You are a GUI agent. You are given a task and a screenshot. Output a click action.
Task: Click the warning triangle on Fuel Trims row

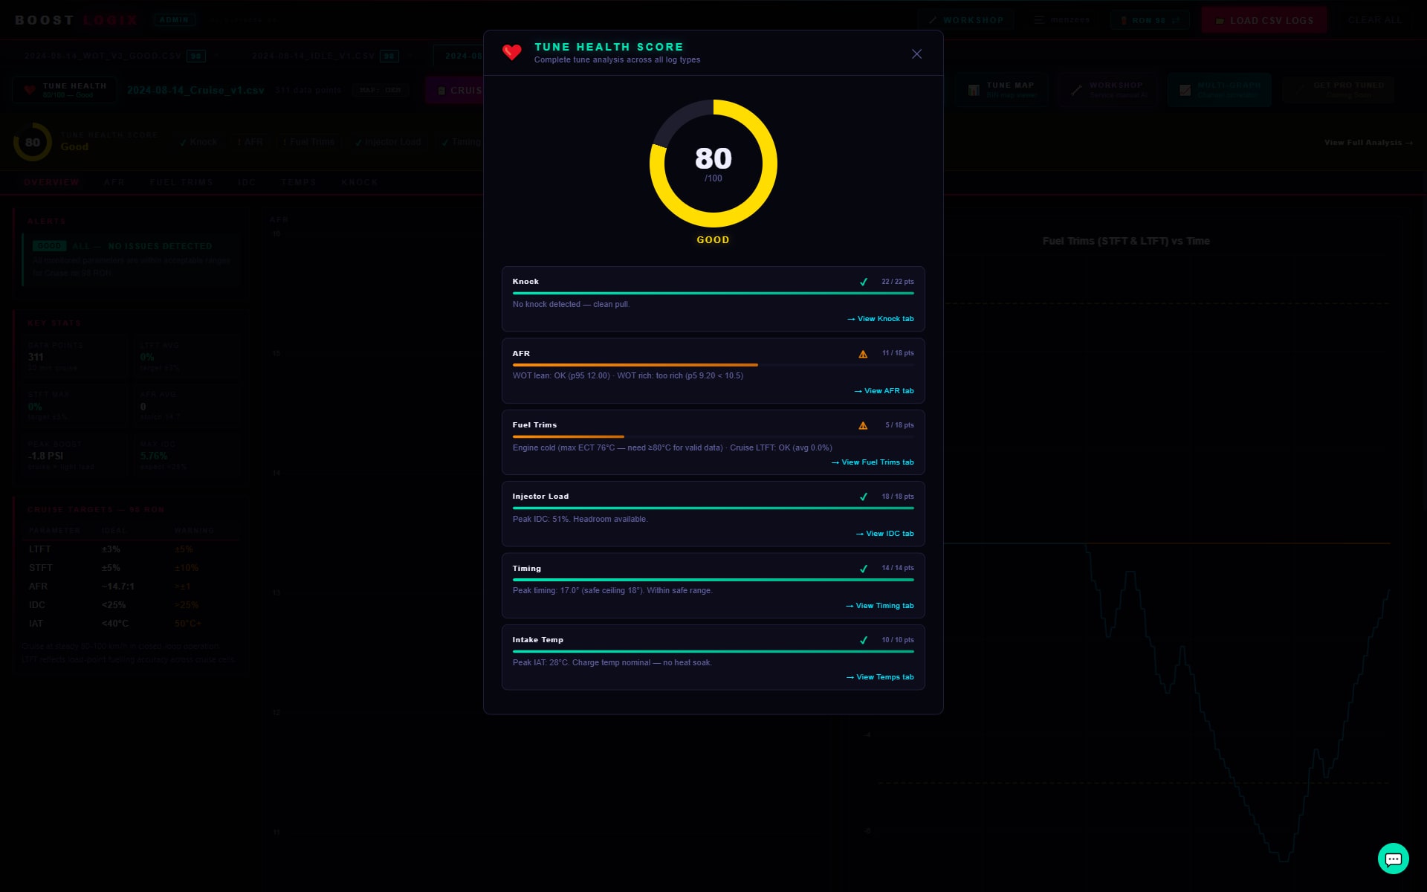click(863, 425)
